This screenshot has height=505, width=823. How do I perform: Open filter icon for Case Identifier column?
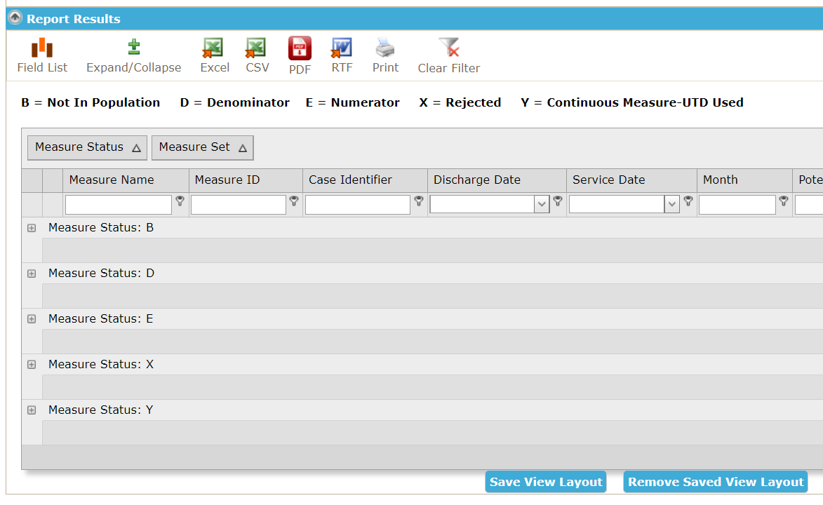point(419,201)
